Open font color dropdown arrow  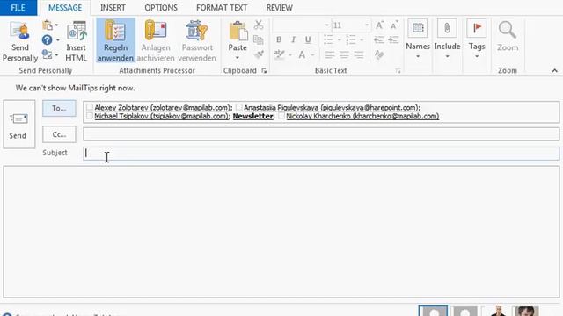(x=312, y=55)
